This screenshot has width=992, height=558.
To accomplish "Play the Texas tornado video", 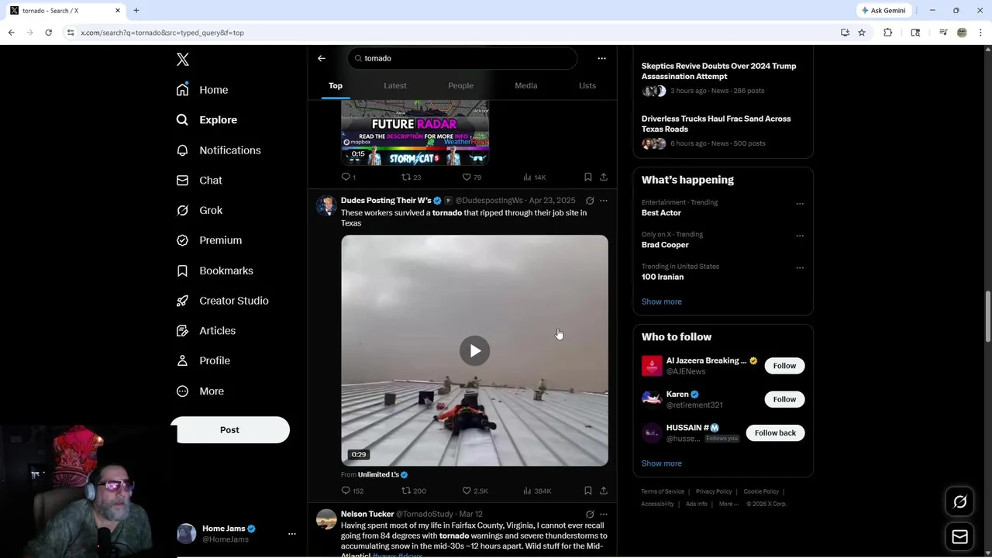I will click(474, 350).
